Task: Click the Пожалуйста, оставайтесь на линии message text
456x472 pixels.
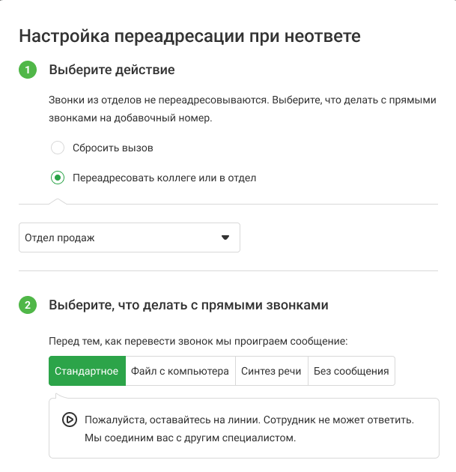Action: [249, 420]
